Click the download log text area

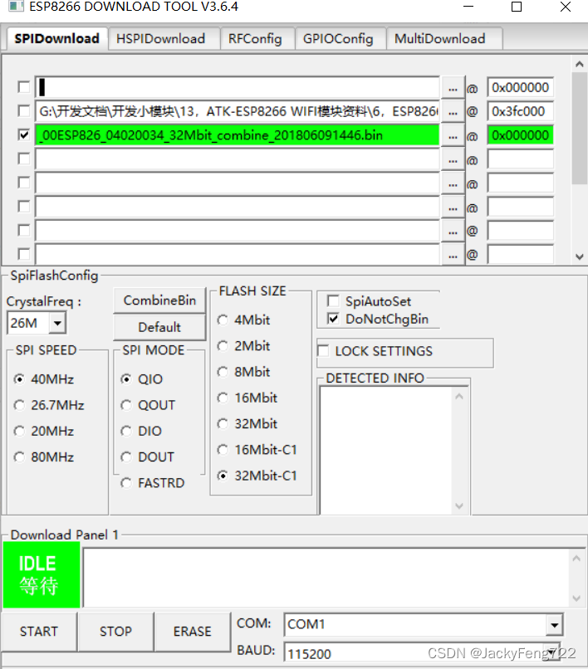click(326, 578)
